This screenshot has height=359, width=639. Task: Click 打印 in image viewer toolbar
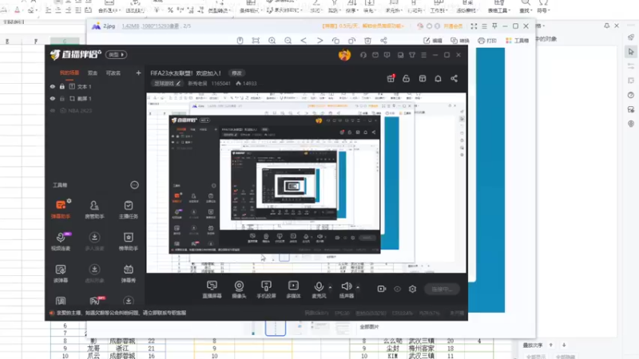(x=487, y=41)
